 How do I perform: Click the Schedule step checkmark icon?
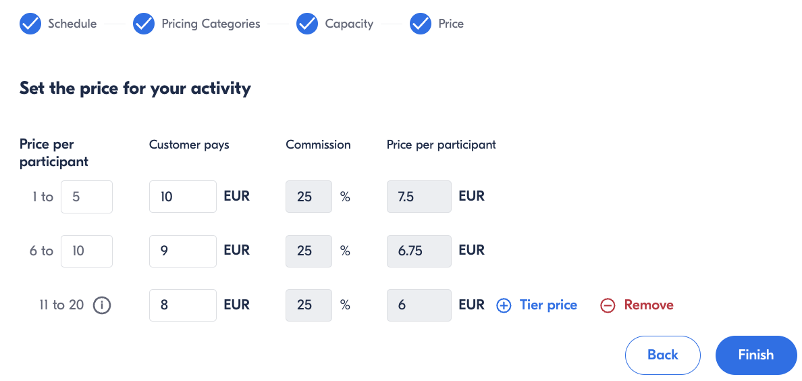[x=30, y=24]
